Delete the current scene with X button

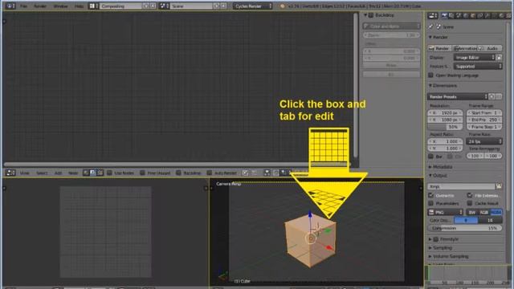click(223, 6)
